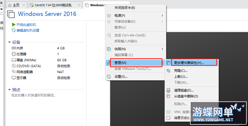Click the Windows Server tab VM icon
248x126 pixels.
[x=87, y=5]
